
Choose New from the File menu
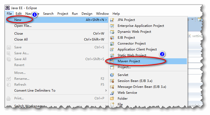pos(57,20)
